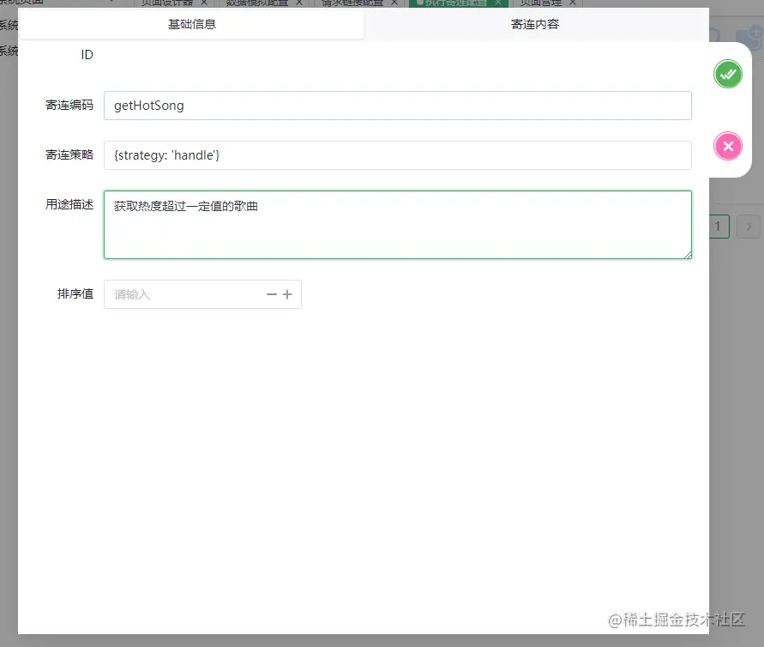The image size is (764, 647).
Task: Close the 页面设计器 tab with its X icon
Action: tap(202, 3)
